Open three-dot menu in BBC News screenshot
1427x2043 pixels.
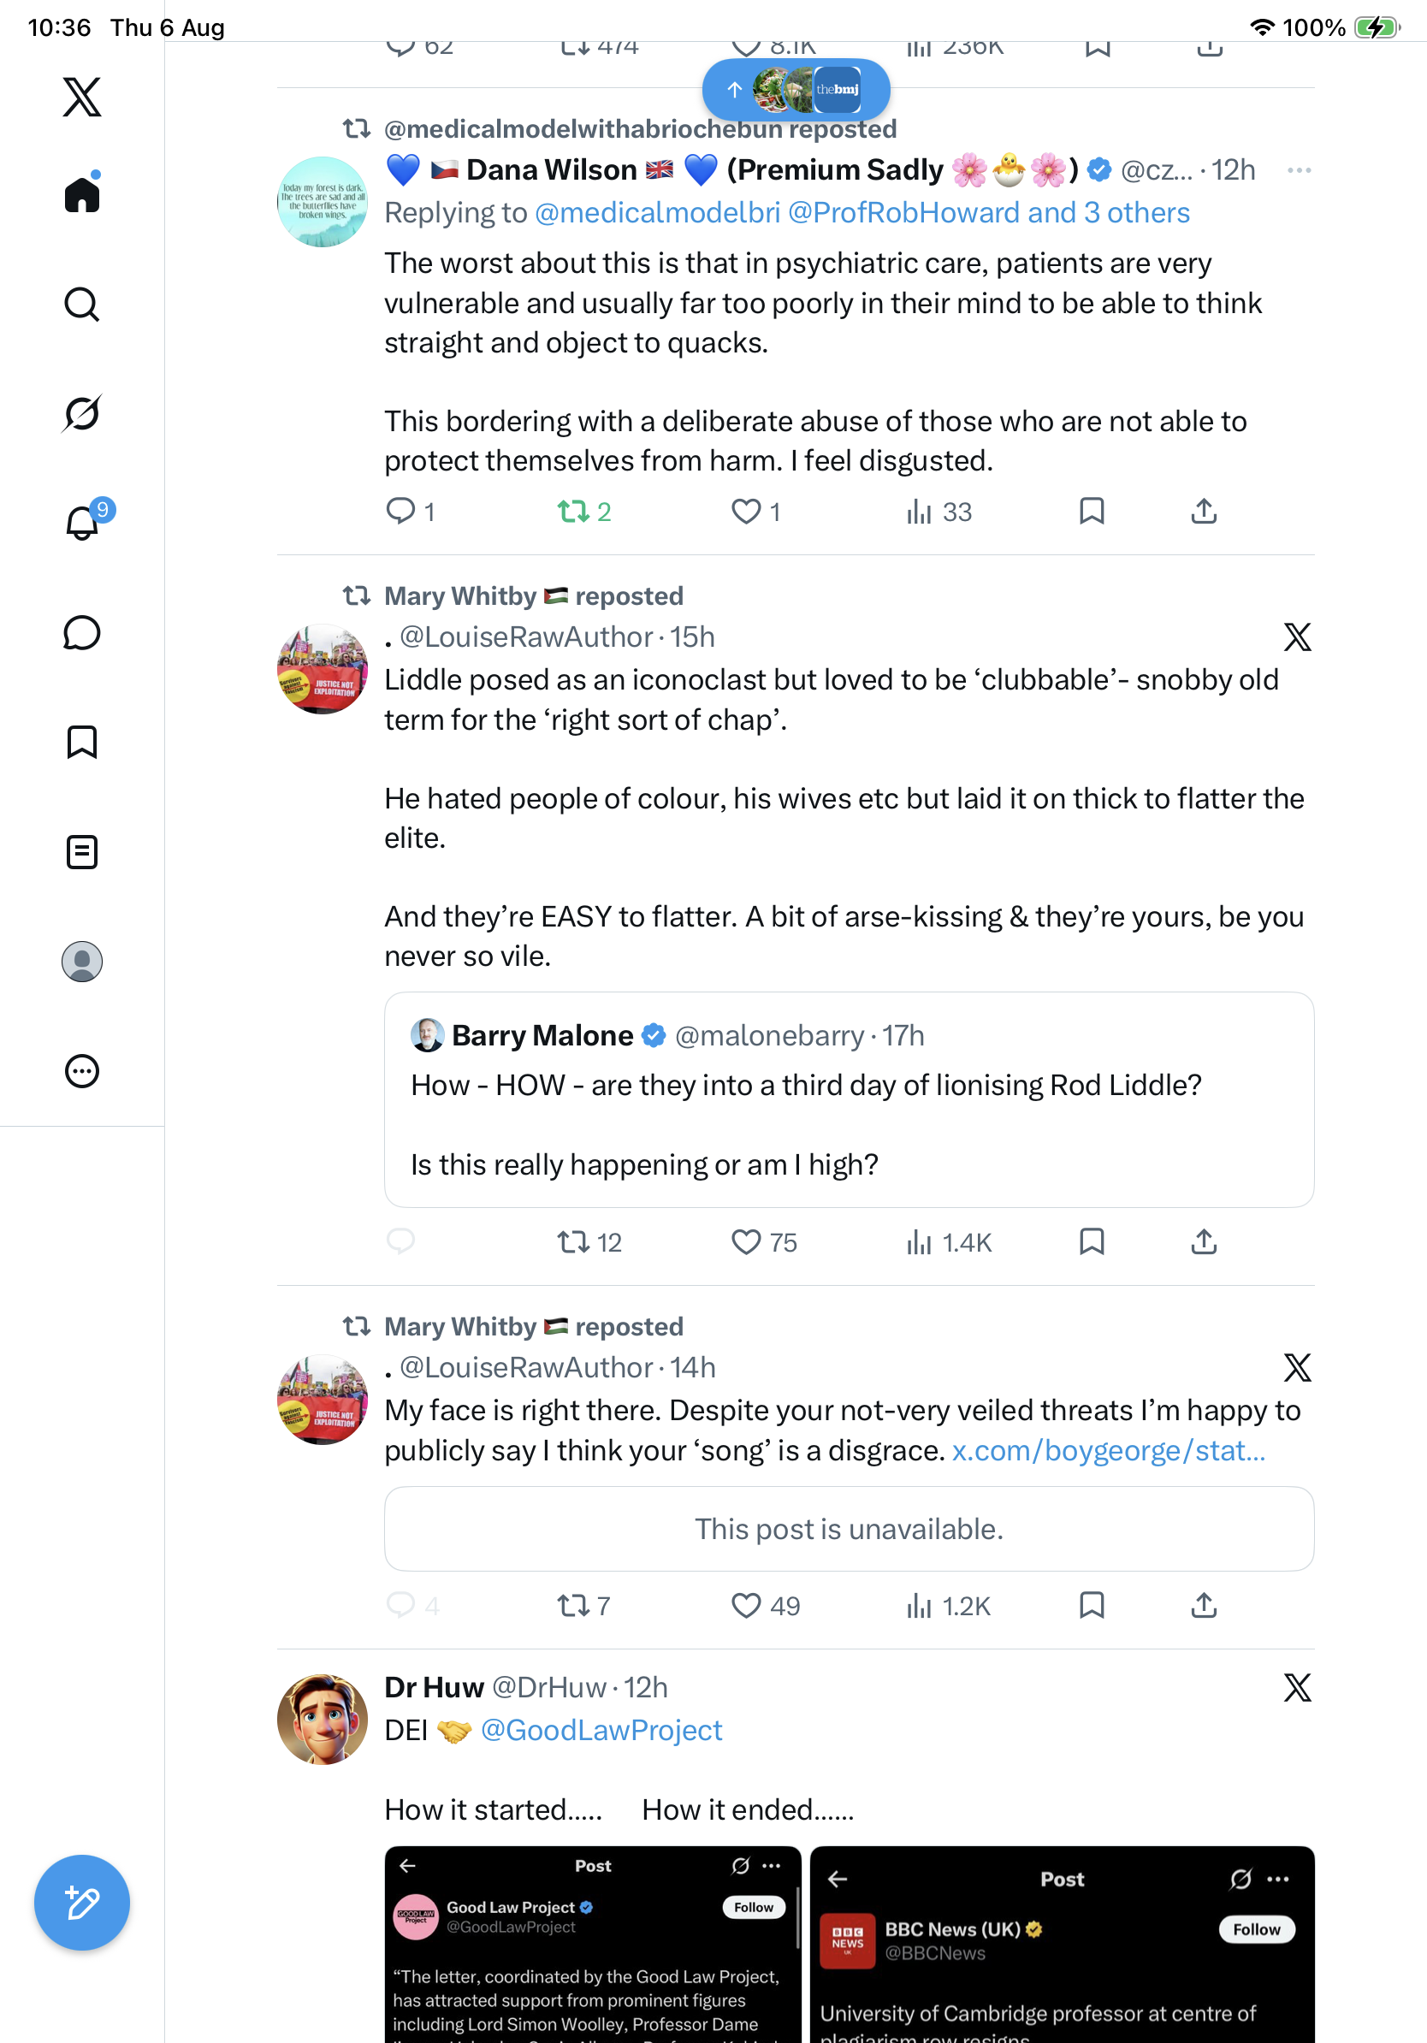coord(1278,1879)
